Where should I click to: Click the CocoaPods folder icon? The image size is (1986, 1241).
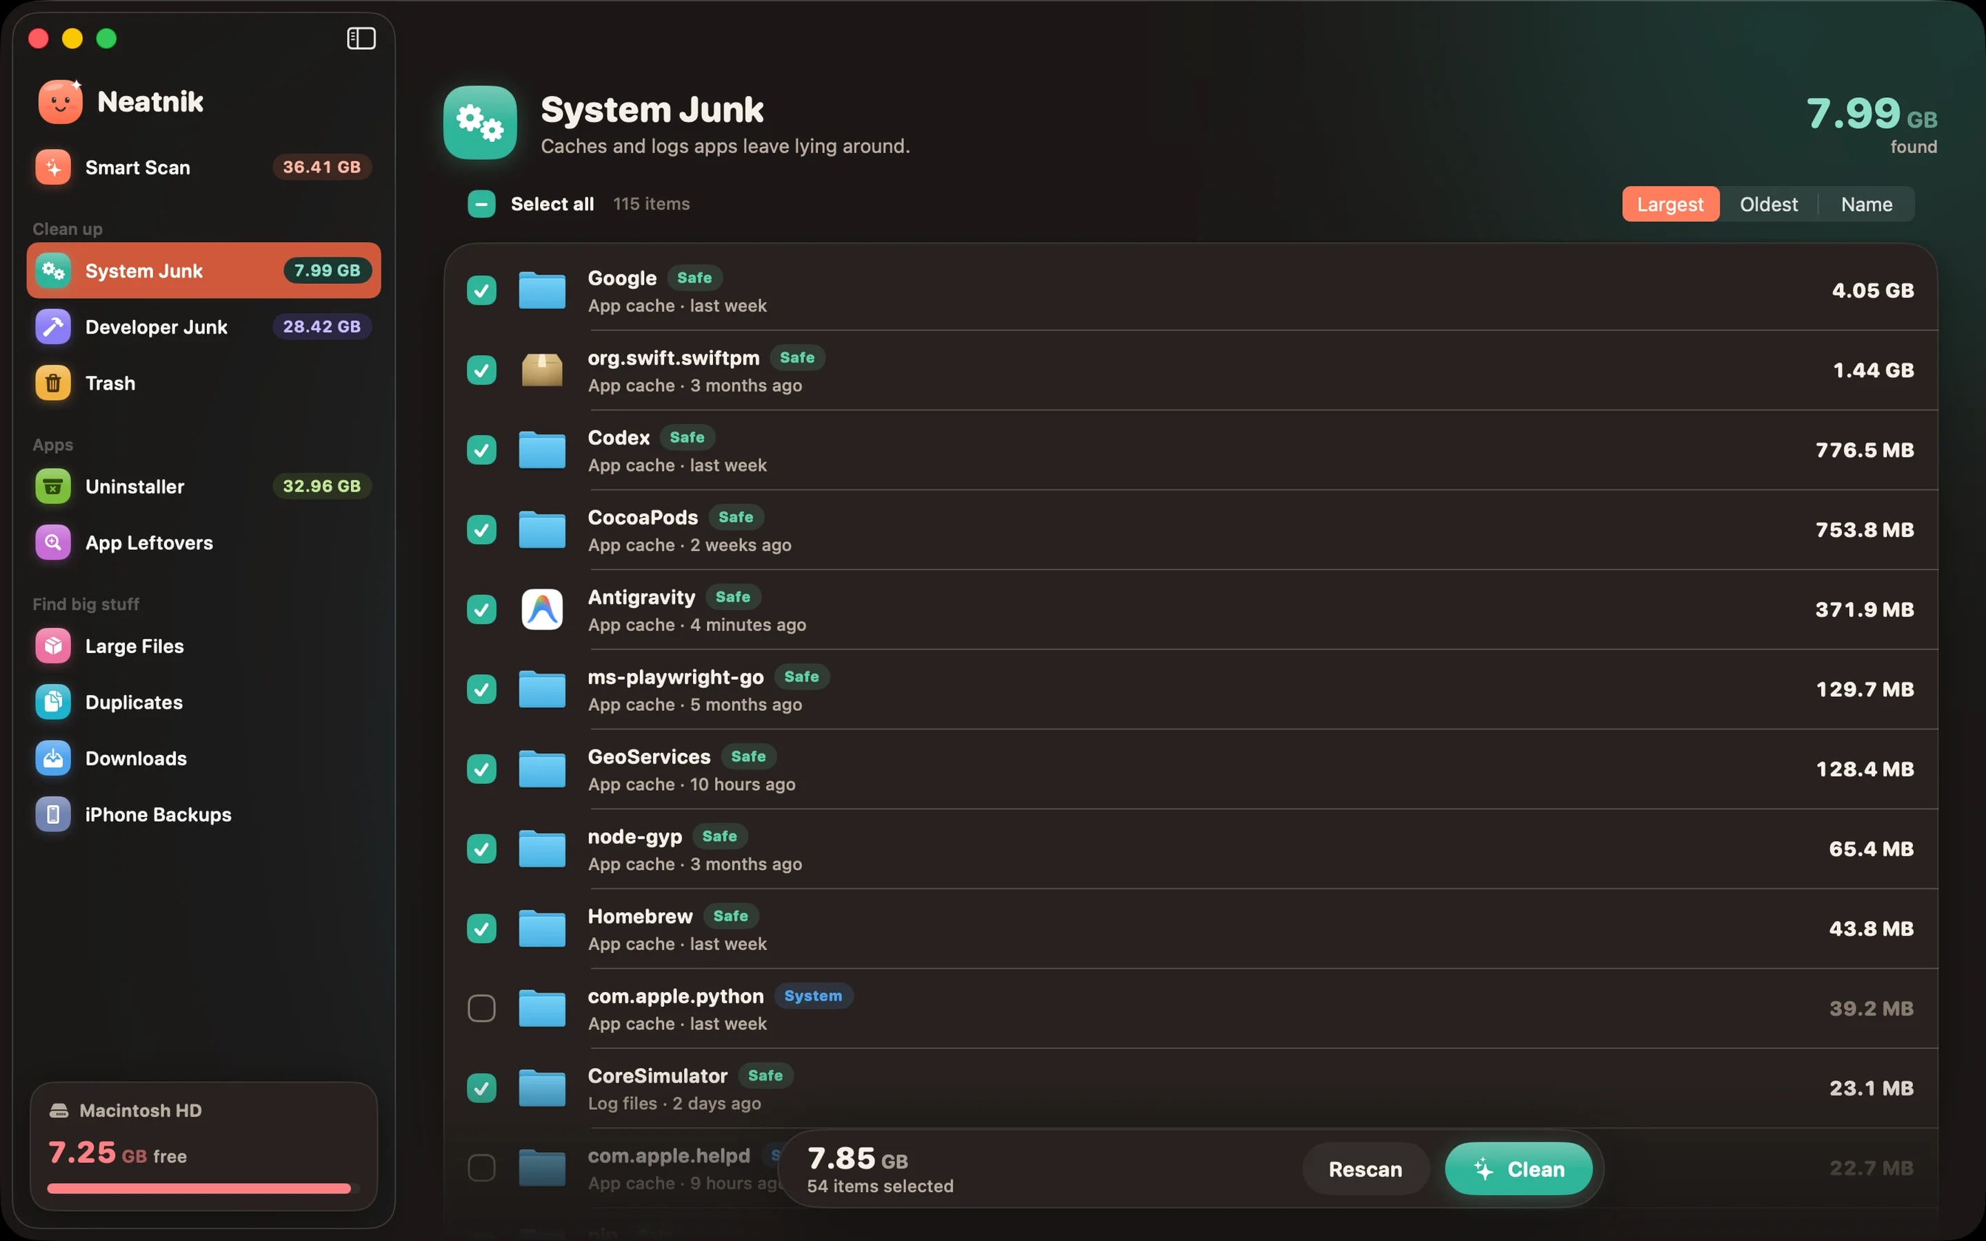tap(543, 529)
